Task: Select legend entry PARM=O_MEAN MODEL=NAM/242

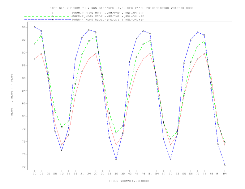Action: coord(108,13)
